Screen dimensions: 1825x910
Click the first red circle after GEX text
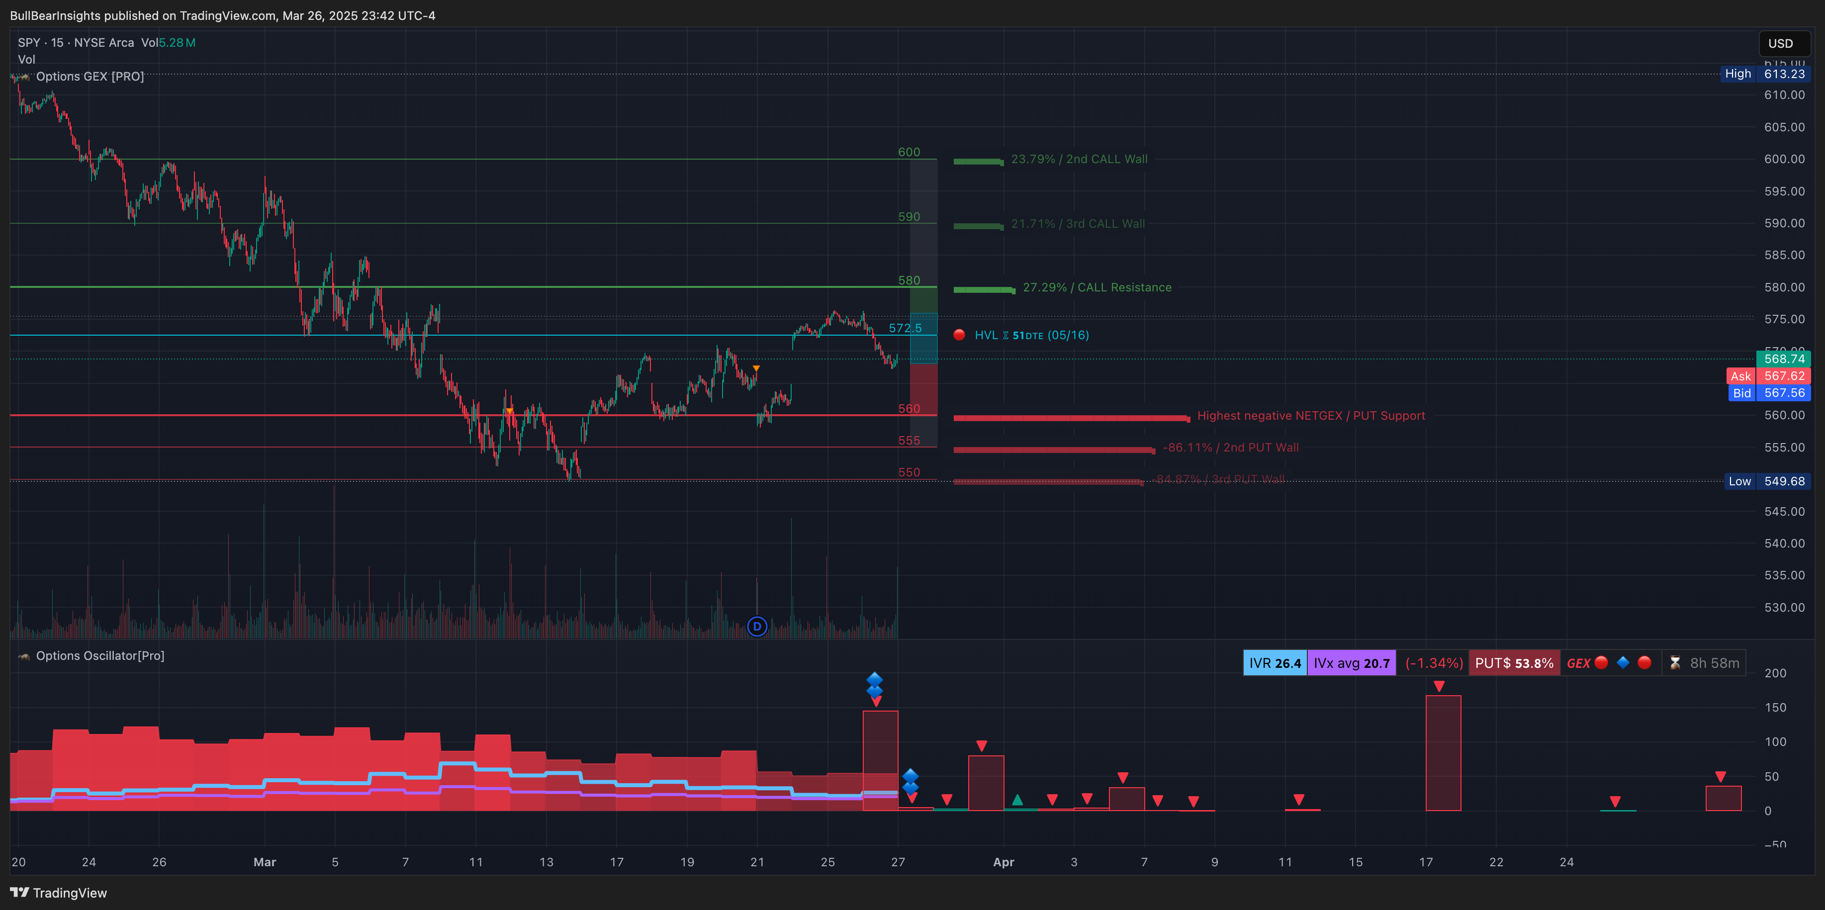pos(1601,663)
